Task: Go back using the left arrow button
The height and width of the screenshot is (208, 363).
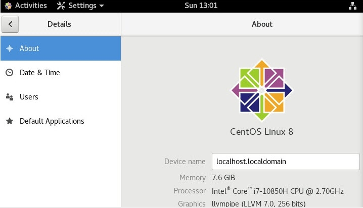Action: [10, 24]
